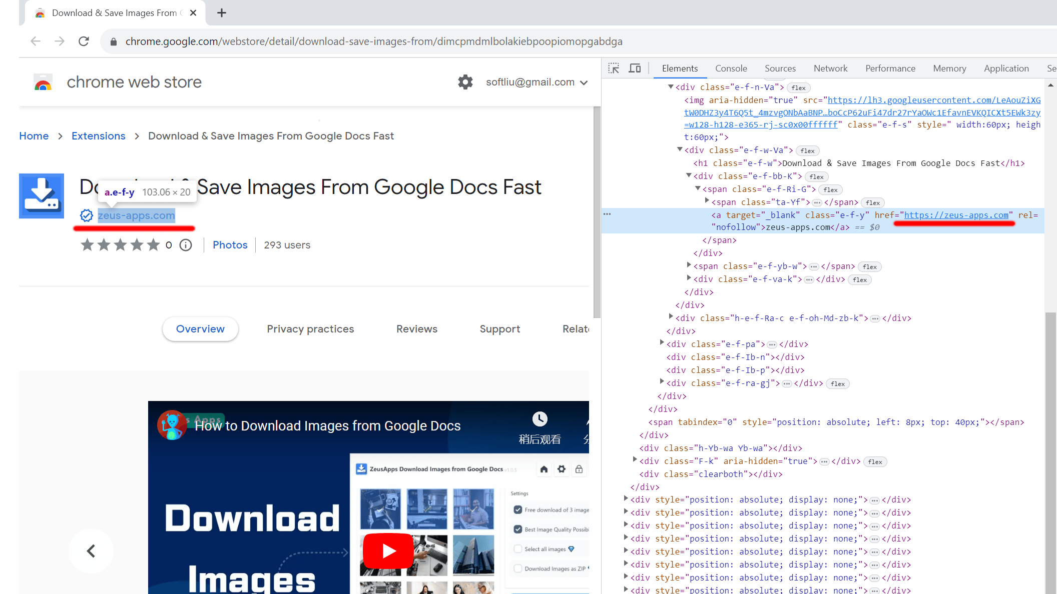Click the flex badge beside e-f-ra-gj
This screenshot has width=1057, height=594.
pos(838,384)
